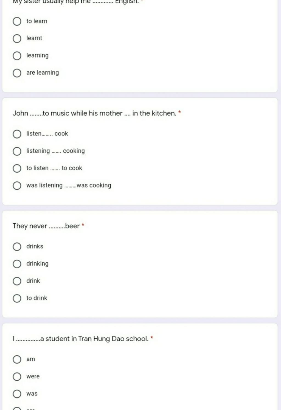This screenshot has height=410, width=281.
Task: Click the 'are learning' label text
Action: tap(43, 73)
